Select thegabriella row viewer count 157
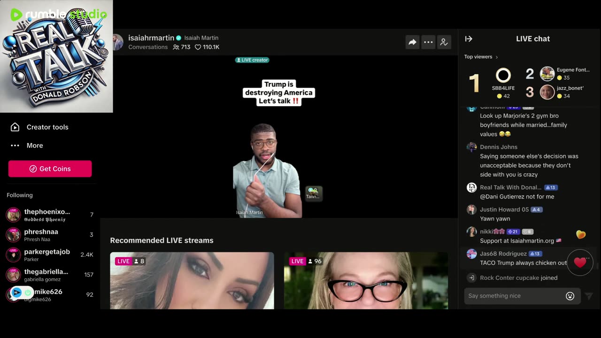 click(89, 275)
